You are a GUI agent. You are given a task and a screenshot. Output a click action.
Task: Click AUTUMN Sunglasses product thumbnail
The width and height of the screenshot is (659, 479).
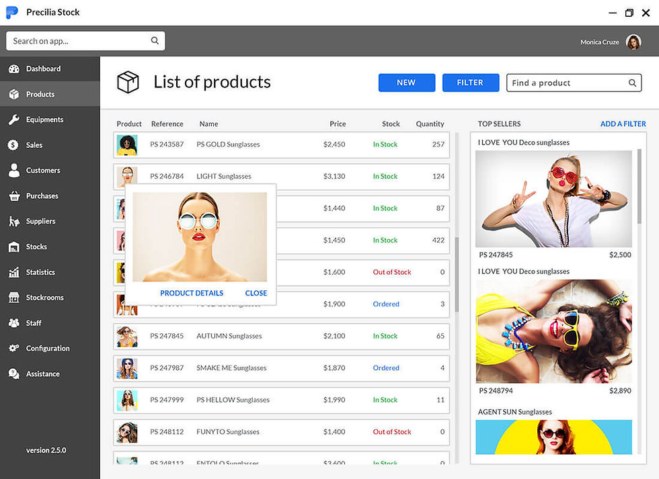pyautogui.click(x=127, y=337)
